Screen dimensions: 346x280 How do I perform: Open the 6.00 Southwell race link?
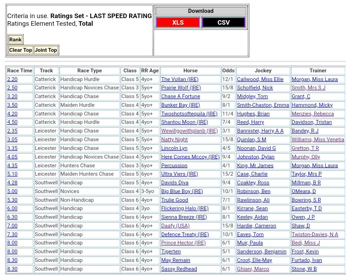point(12,208)
